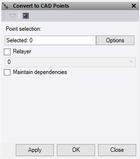
Task: Click the Convert to CAD Points title bar
Action: pyautogui.click(x=70, y=6)
